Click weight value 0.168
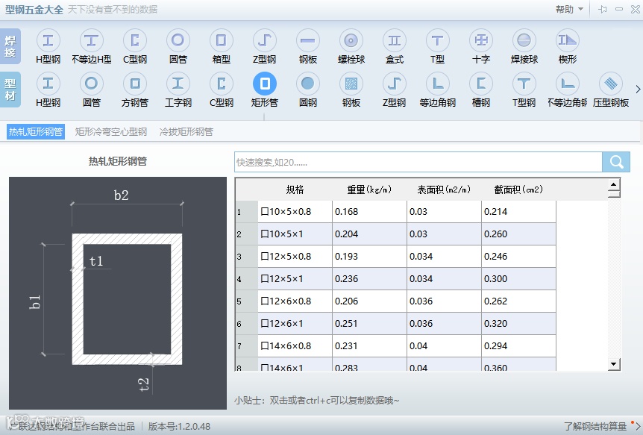The width and height of the screenshot is (643, 435). coord(369,212)
